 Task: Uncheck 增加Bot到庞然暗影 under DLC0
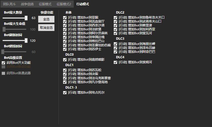click(65, 60)
